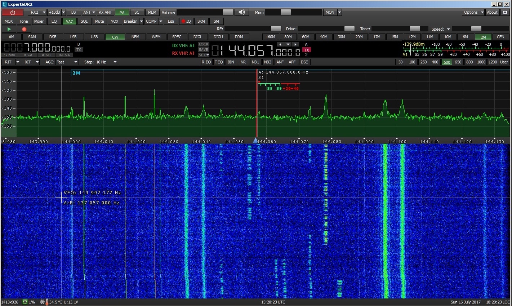Open the About button

492,12
